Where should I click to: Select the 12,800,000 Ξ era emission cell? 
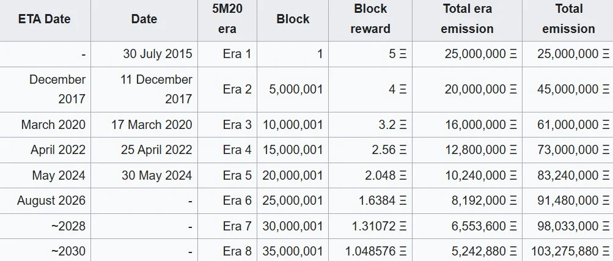click(467, 150)
